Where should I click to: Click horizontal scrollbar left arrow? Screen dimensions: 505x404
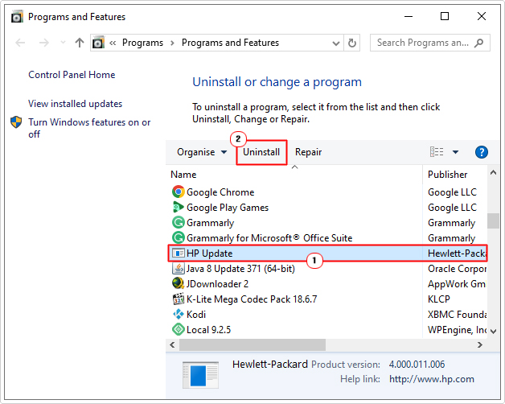(x=172, y=344)
